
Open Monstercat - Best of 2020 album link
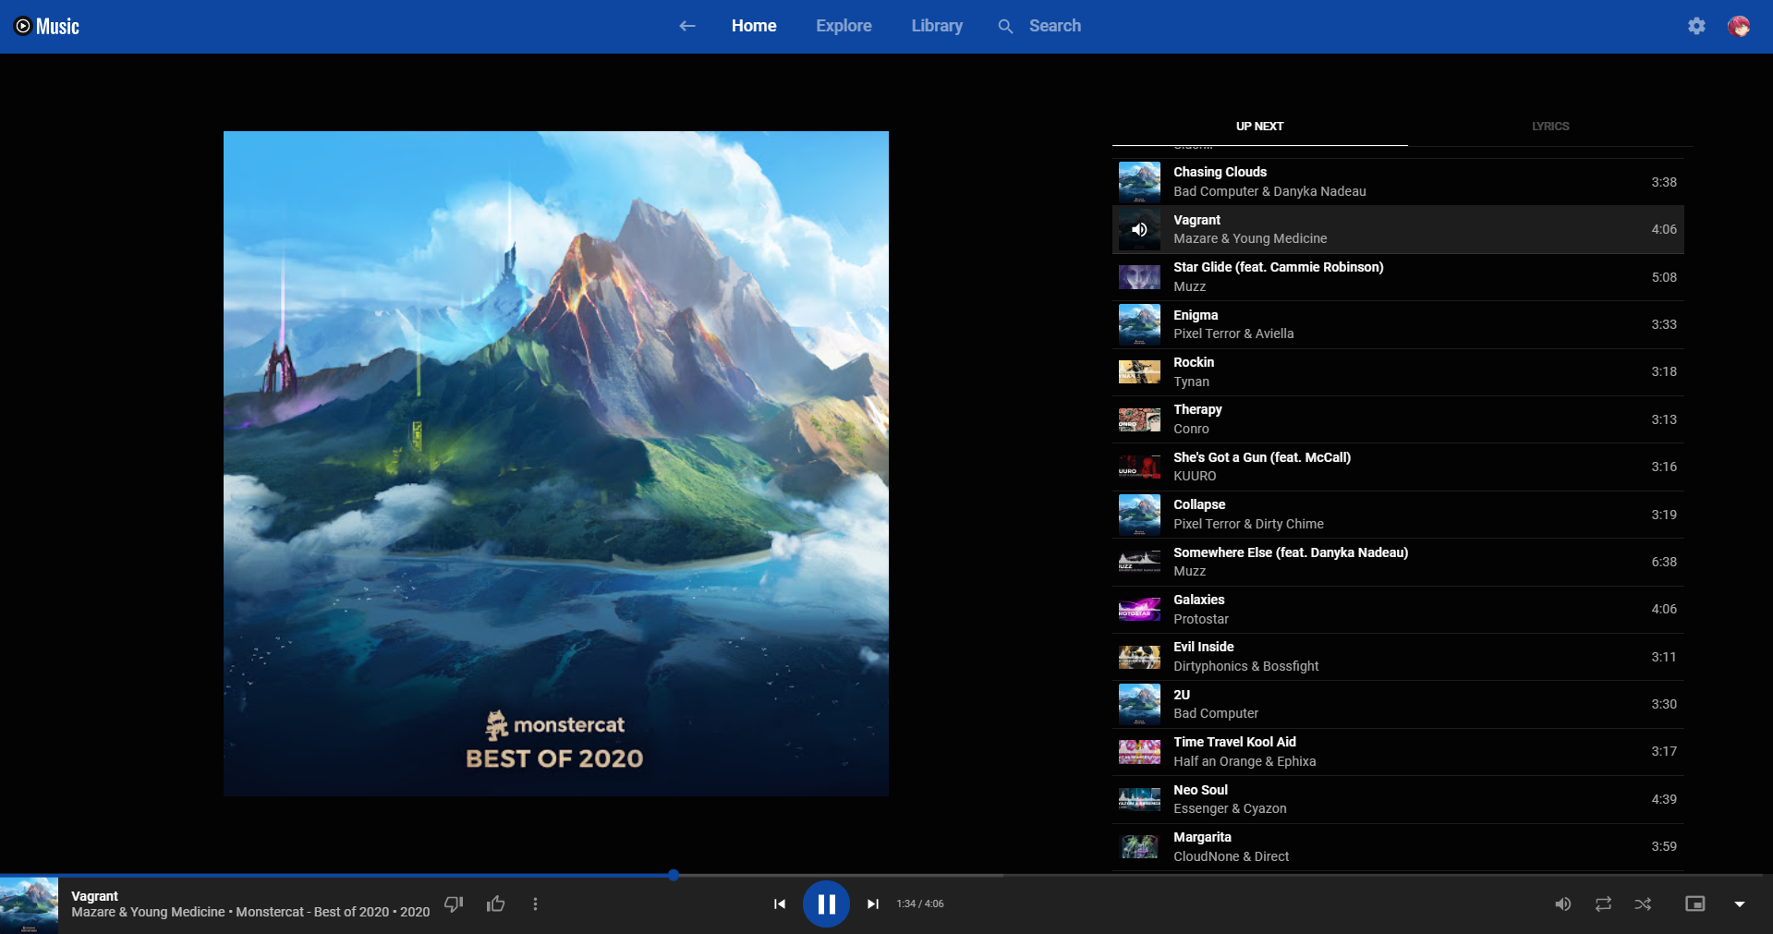pos(312,912)
